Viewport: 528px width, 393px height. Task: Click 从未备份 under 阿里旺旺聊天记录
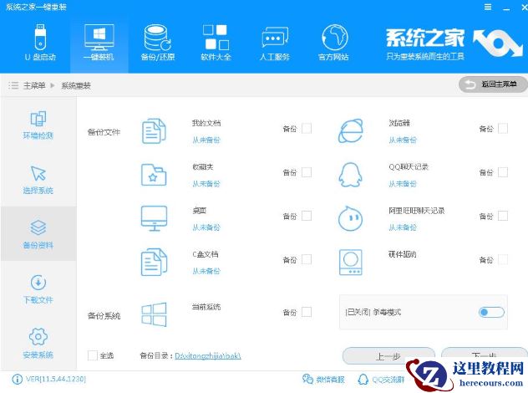pos(403,227)
